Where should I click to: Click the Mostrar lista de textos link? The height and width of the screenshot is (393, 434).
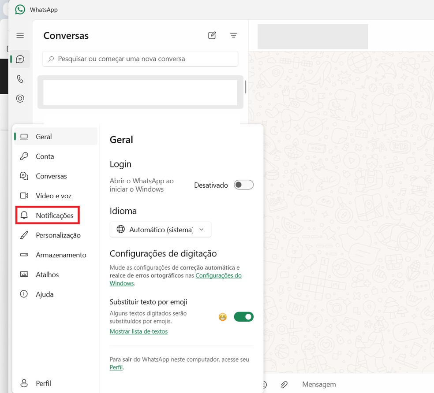click(x=138, y=331)
